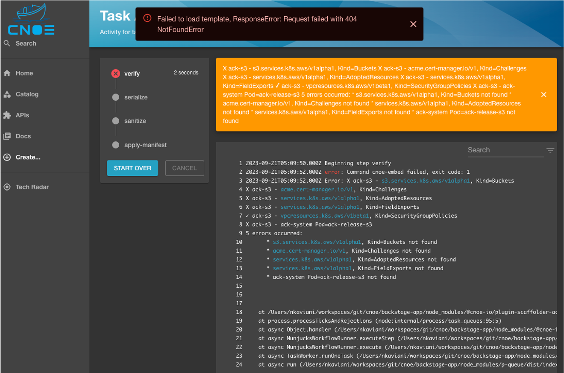Click the CNOE logo in sidebar
This screenshot has height=373, width=564.
tap(31, 20)
